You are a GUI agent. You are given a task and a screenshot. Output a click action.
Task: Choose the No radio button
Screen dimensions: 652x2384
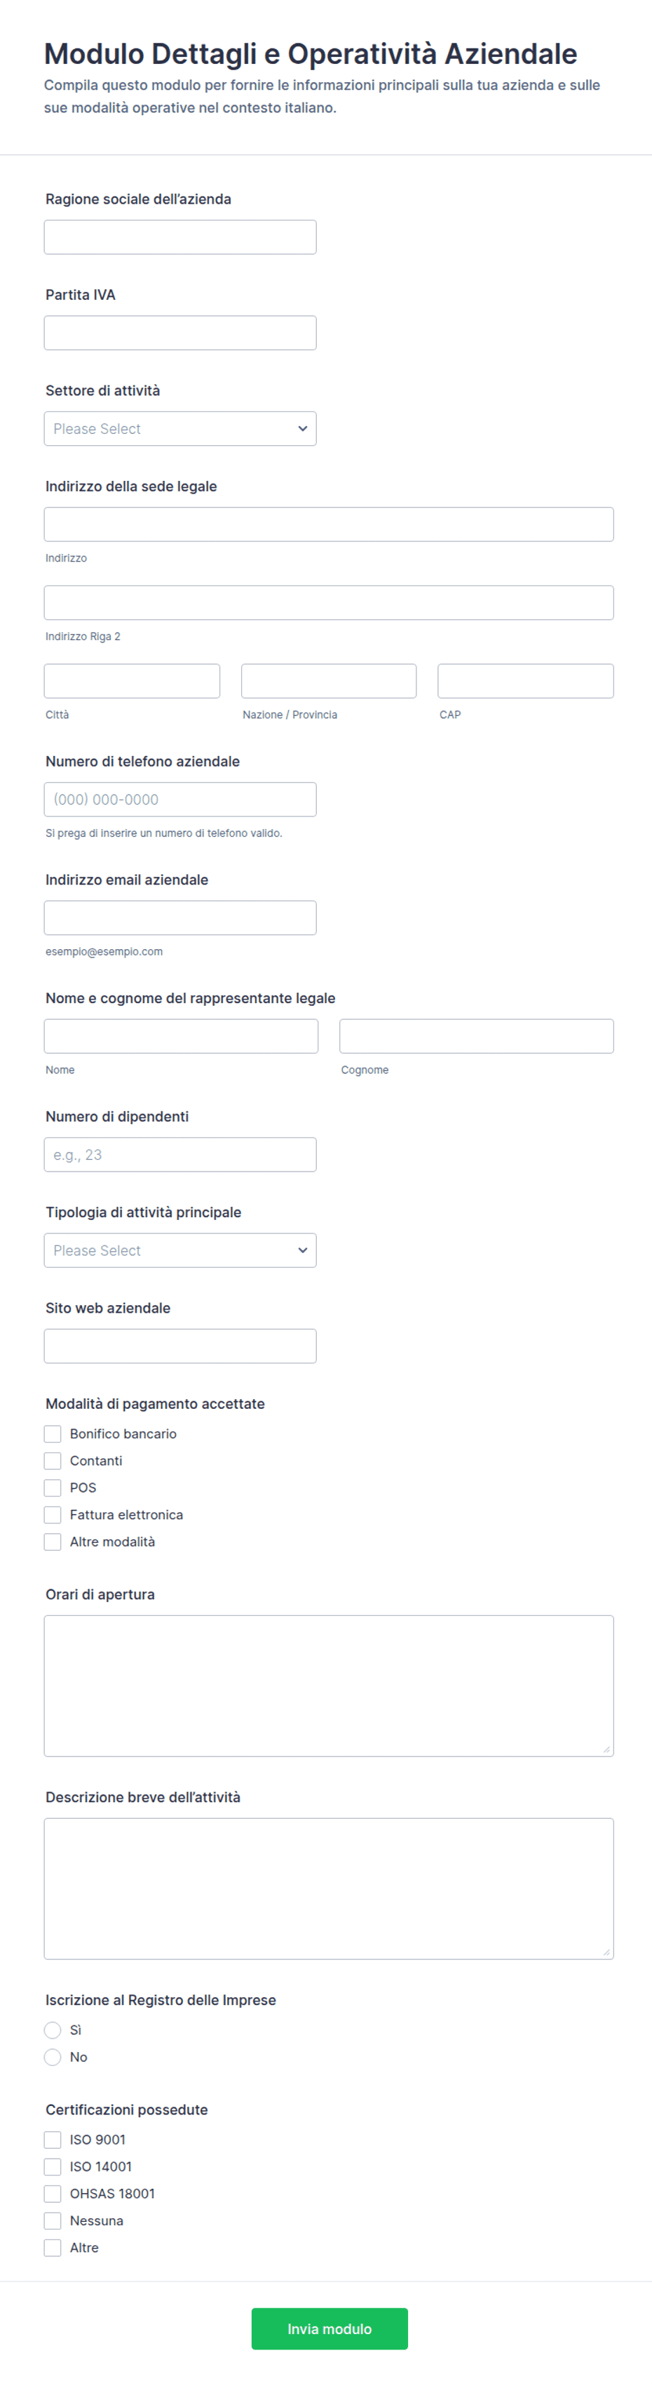click(x=53, y=2056)
